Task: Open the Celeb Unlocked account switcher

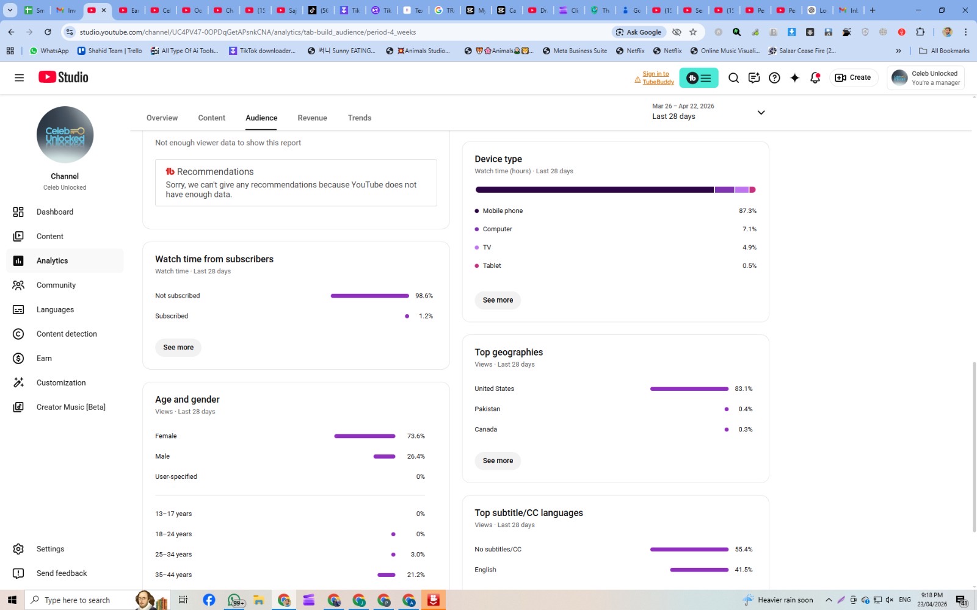Action: 926,77
